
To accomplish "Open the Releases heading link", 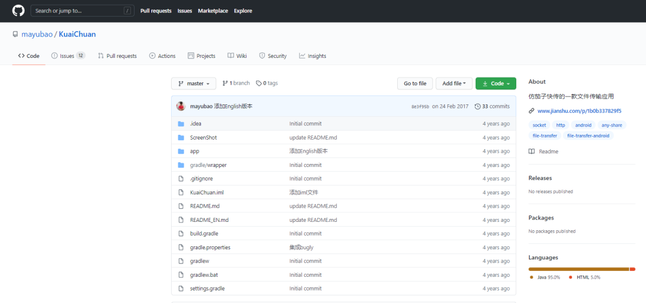I will point(540,178).
